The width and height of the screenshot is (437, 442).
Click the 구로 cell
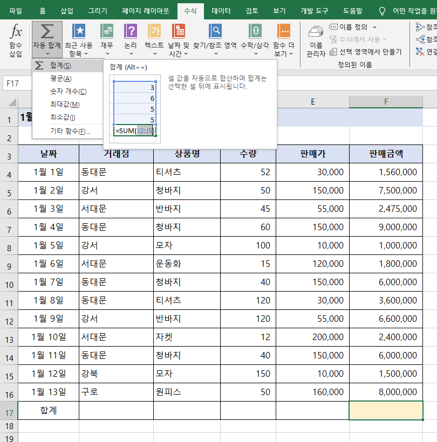(116, 392)
